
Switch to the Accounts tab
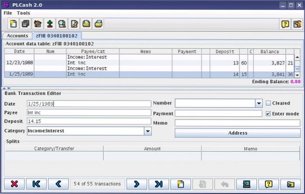click(17, 36)
